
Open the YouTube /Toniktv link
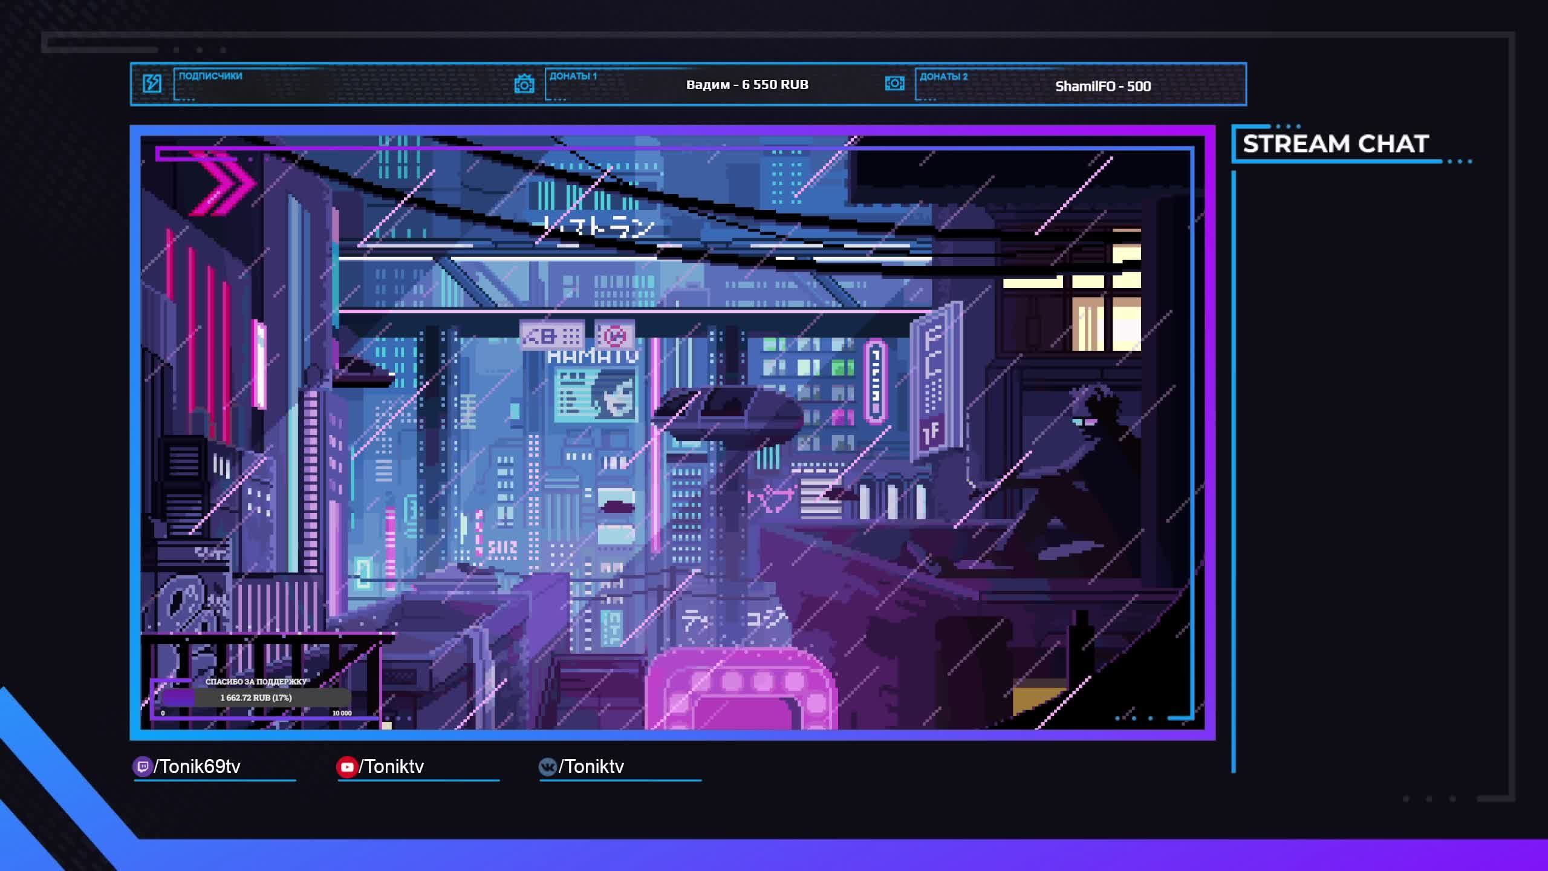(391, 767)
